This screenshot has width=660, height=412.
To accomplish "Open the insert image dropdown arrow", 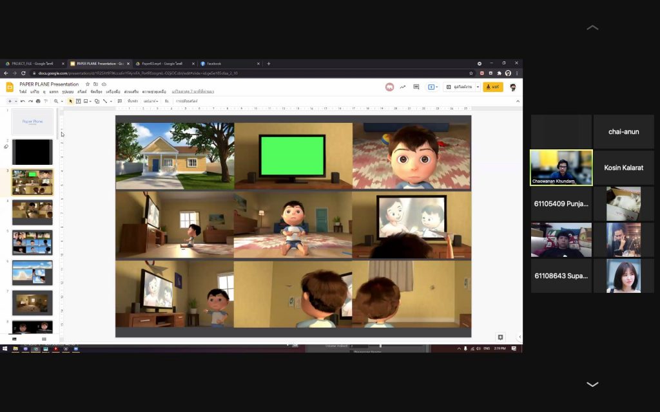I will [x=90, y=101].
